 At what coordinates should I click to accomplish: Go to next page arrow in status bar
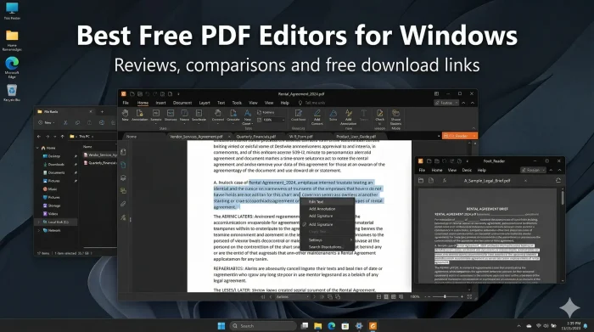click(314, 296)
